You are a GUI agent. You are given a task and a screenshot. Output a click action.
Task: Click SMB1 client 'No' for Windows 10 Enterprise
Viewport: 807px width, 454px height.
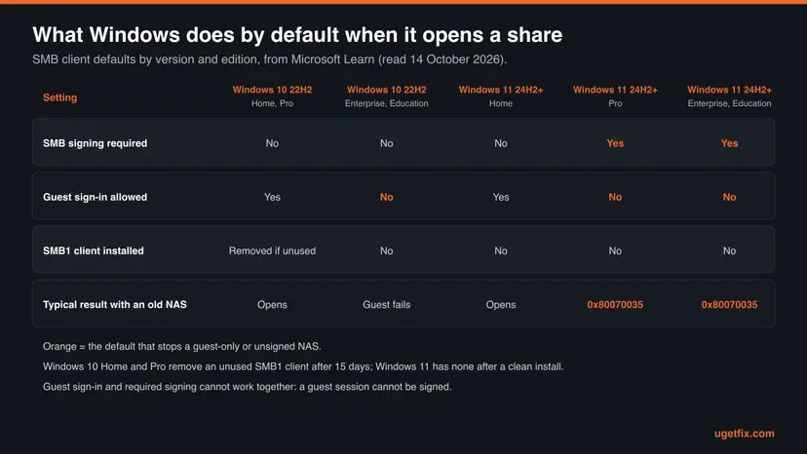(387, 250)
